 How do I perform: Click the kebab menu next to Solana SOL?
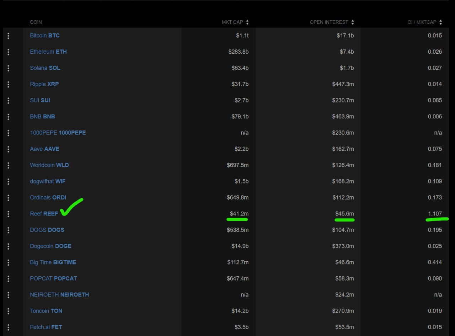click(8, 68)
